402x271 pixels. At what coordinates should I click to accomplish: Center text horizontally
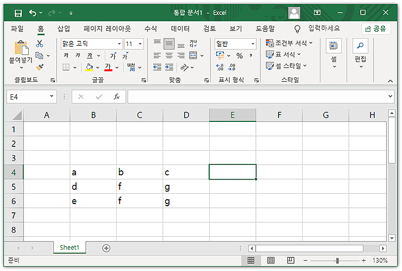(169, 56)
